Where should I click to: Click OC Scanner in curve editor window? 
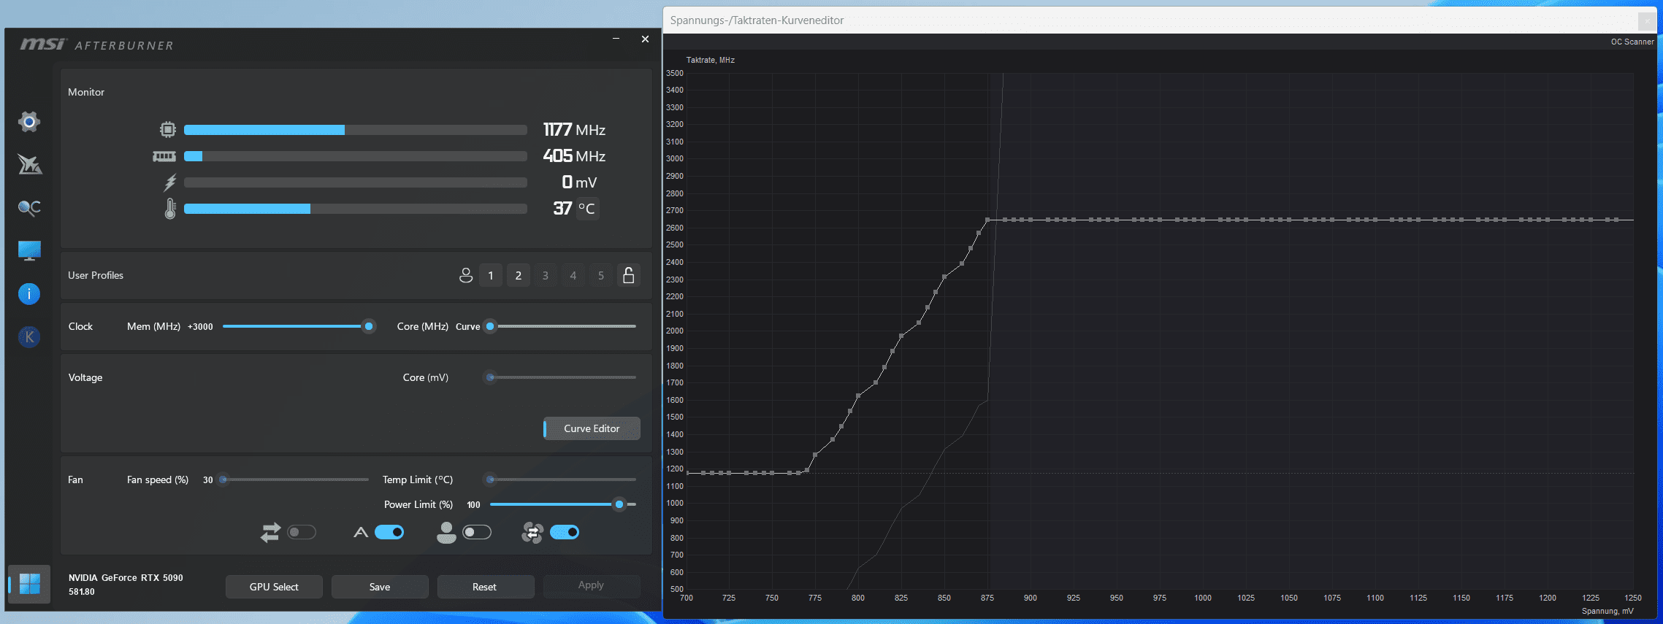point(1632,42)
